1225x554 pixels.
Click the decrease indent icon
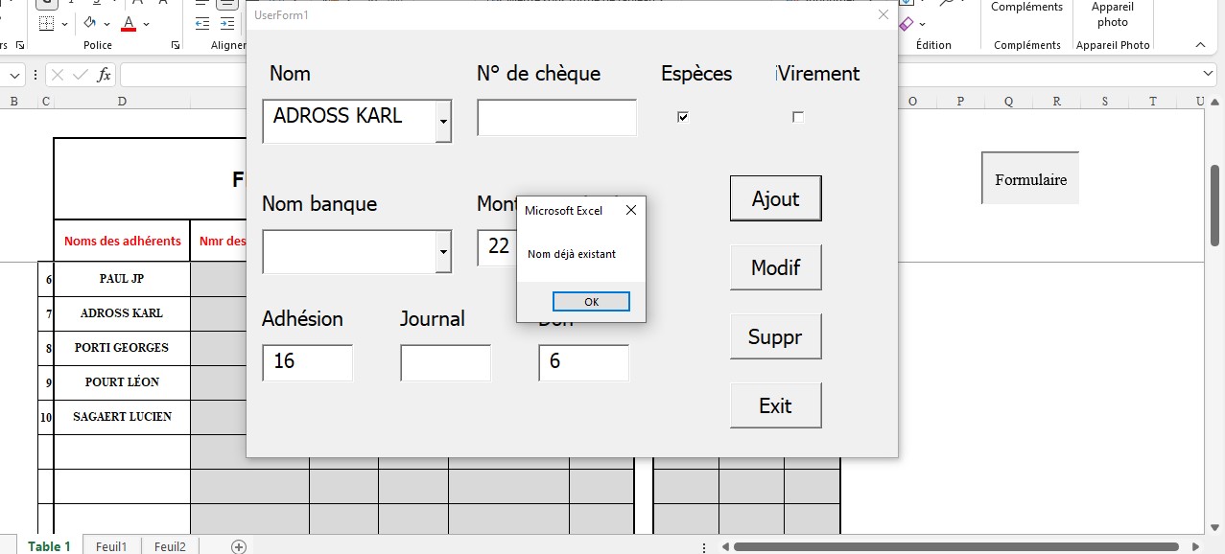pyautogui.click(x=201, y=23)
